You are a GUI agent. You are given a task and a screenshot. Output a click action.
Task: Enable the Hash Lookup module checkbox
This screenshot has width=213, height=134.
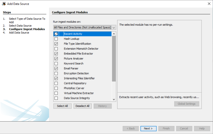pos(56,39)
